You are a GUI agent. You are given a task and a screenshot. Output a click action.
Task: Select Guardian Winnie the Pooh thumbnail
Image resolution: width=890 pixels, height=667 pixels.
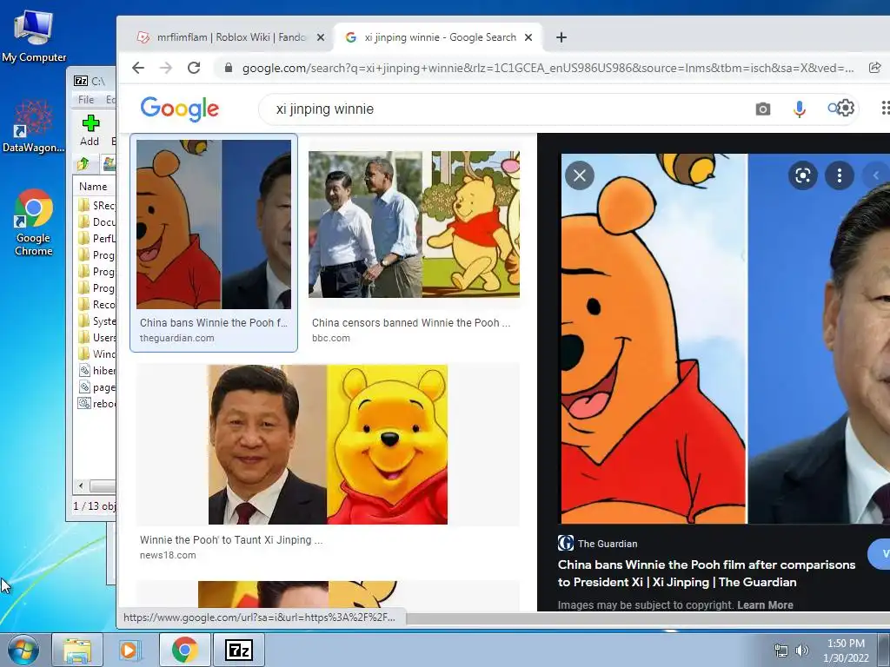(214, 224)
